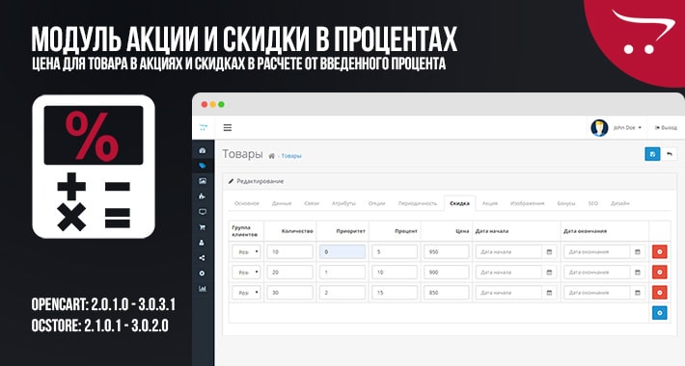Click the OpenCart logo in header

[x=204, y=128]
